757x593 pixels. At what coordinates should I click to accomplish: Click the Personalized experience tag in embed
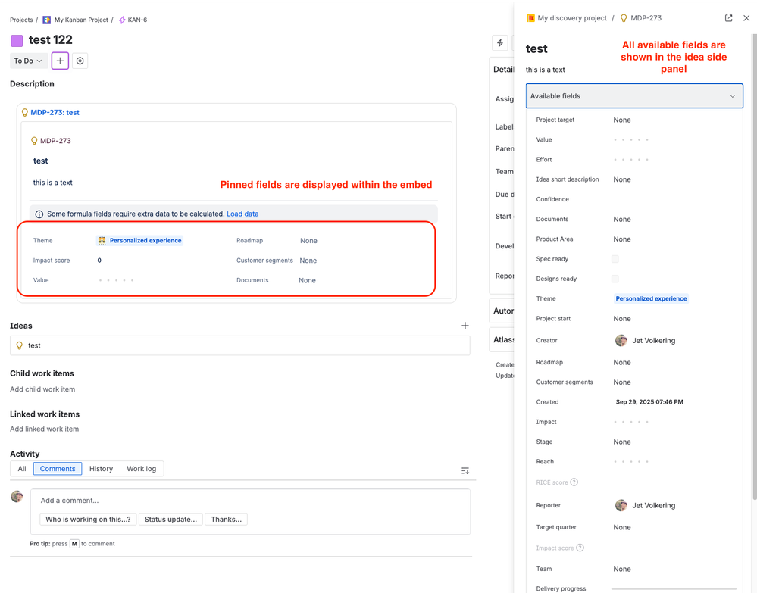point(139,240)
